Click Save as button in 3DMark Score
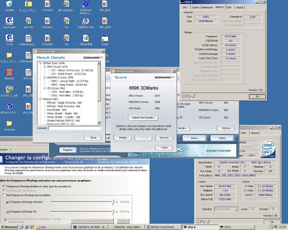This screenshot has width=288, height=230. 164,137
